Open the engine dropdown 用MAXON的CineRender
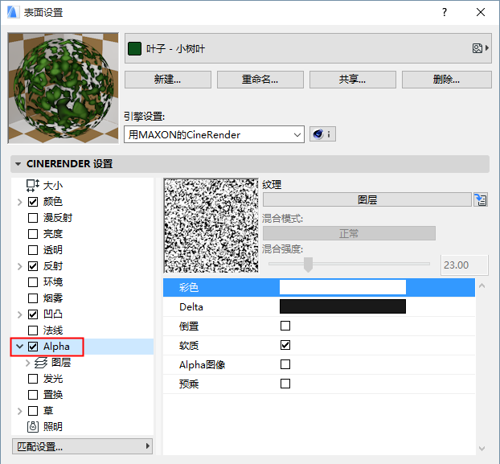Screen dimensions: 500x464 [214, 134]
